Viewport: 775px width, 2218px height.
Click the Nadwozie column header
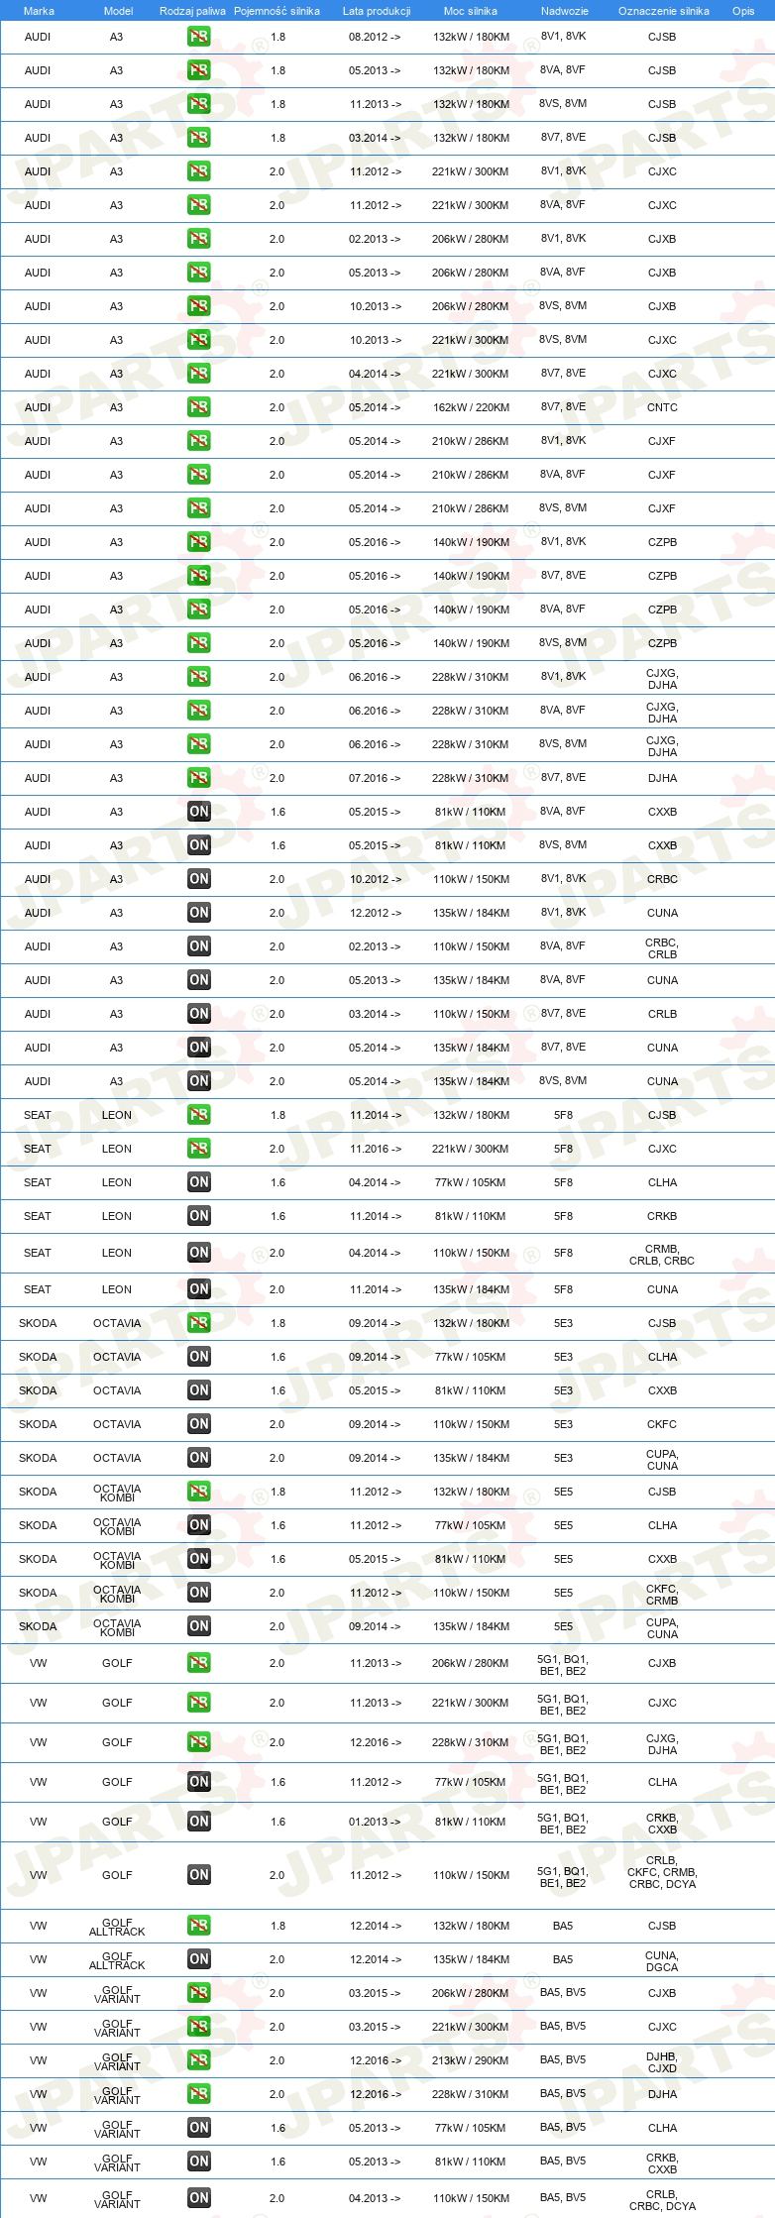pos(565,11)
